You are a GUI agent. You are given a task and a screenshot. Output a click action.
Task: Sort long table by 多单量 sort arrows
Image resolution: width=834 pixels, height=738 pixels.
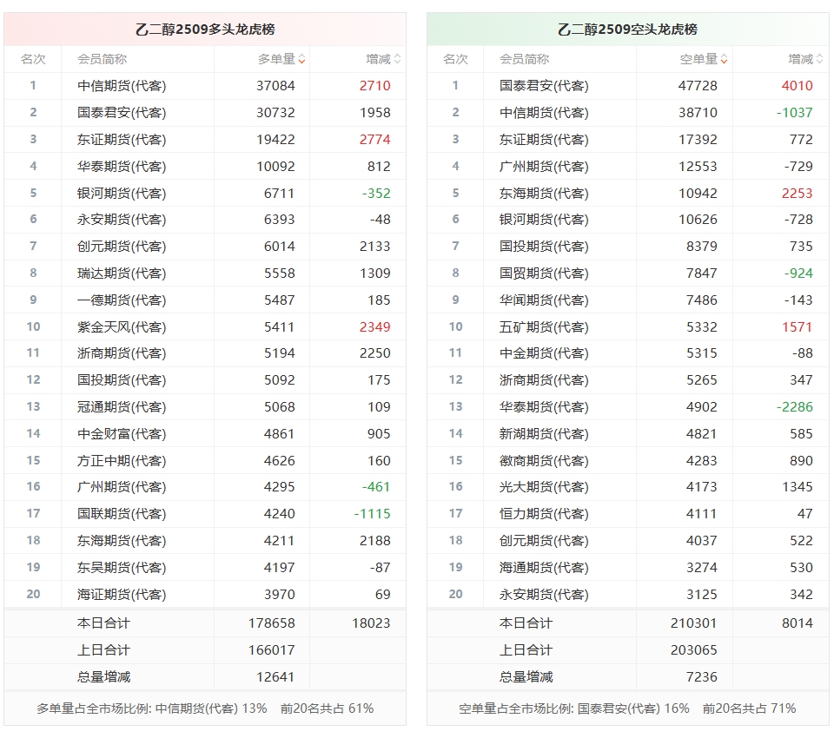pos(301,59)
